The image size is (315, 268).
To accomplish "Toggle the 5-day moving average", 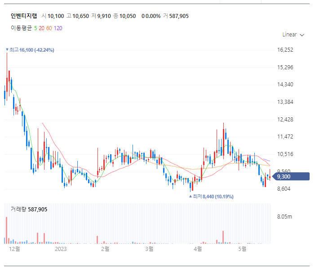I will [x=35, y=28].
